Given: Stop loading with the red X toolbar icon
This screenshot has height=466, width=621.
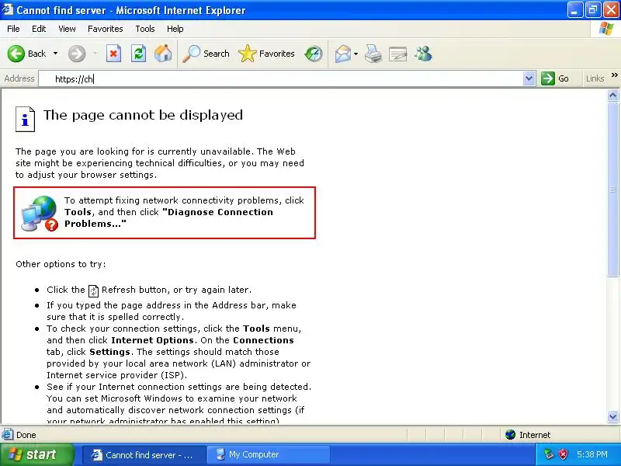Looking at the screenshot, I should pos(113,54).
